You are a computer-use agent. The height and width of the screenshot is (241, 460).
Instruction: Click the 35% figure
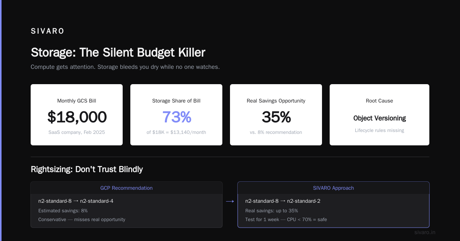point(276,117)
